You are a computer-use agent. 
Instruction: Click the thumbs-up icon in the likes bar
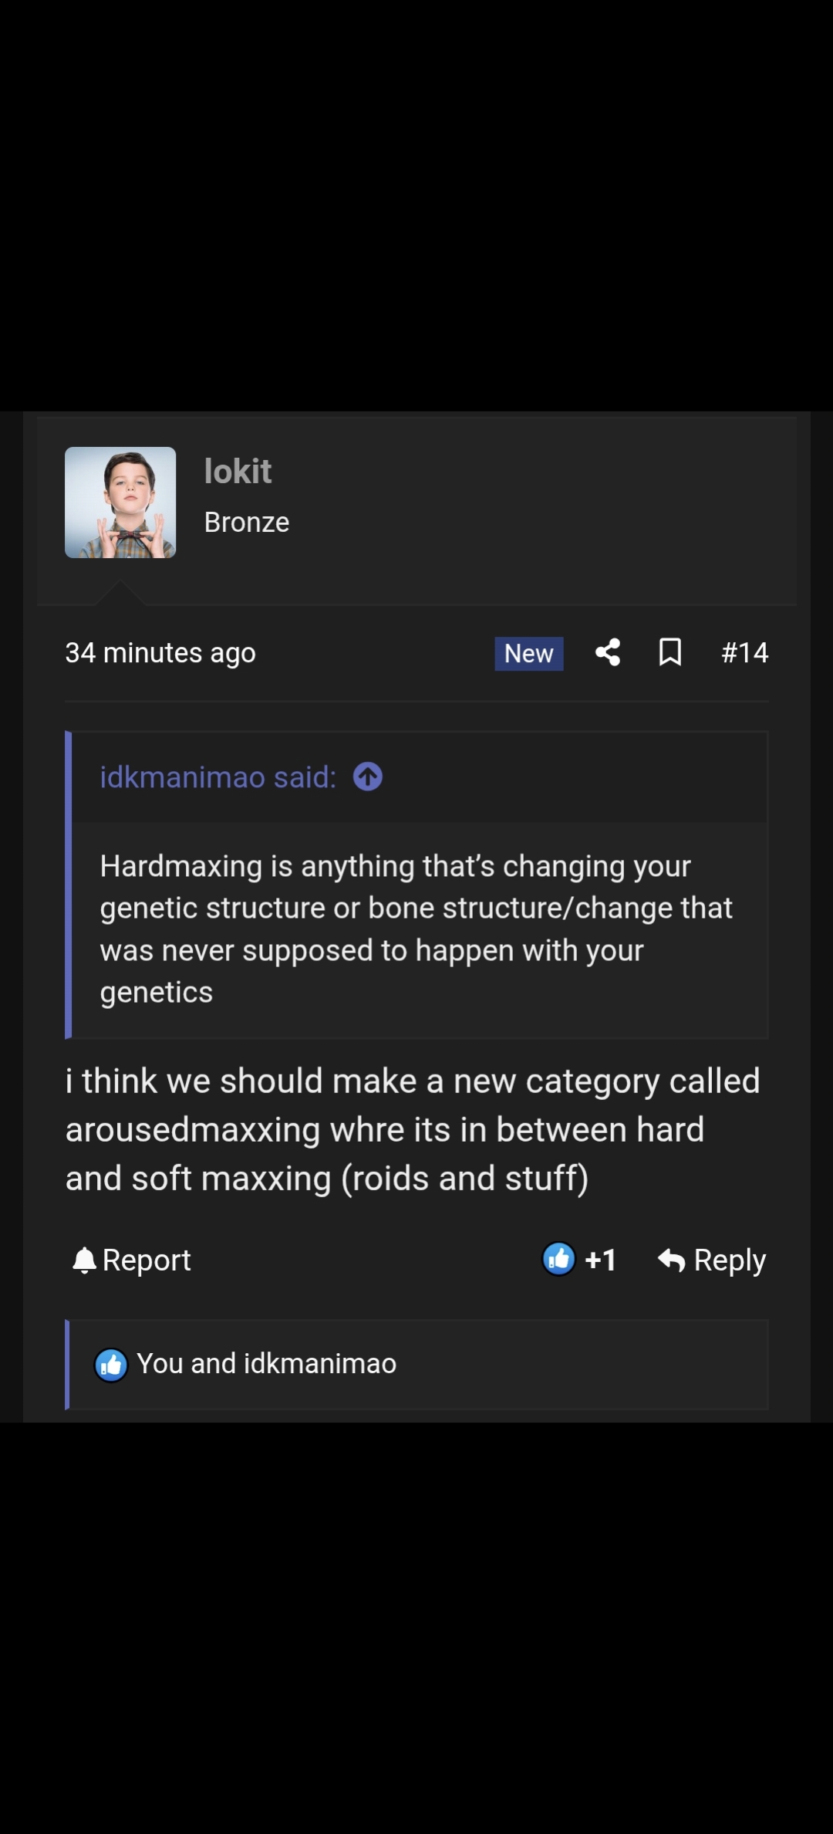click(x=111, y=1365)
